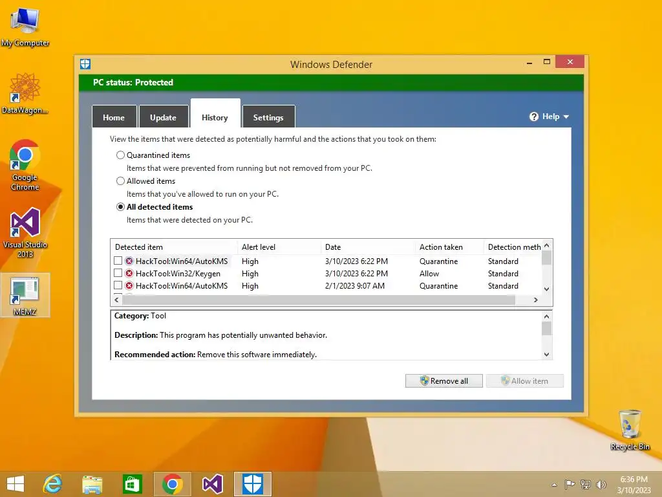Sort by the Detection method column
The image size is (662, 497).
point(513,247)
